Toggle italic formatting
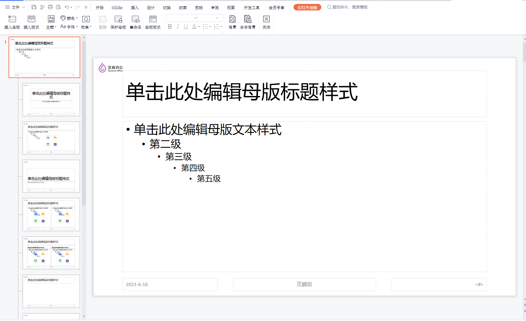526x321 pixels. [178, 26]
